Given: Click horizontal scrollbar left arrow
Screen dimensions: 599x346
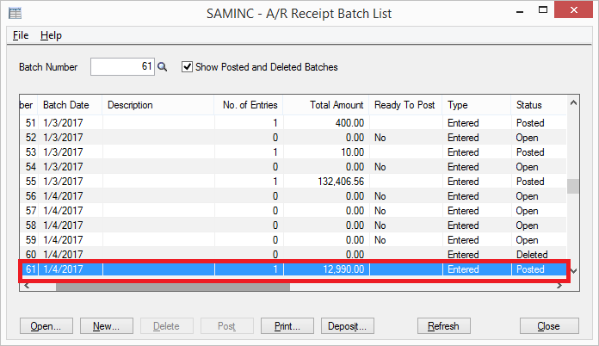Looking at the screenshot, I should [x=27, y=286].
